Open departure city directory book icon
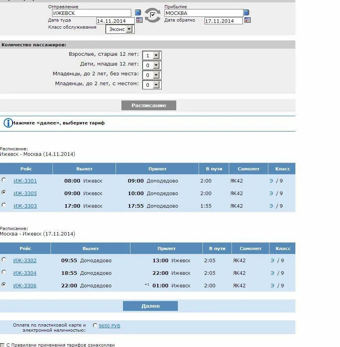 [x=138, y=13]
